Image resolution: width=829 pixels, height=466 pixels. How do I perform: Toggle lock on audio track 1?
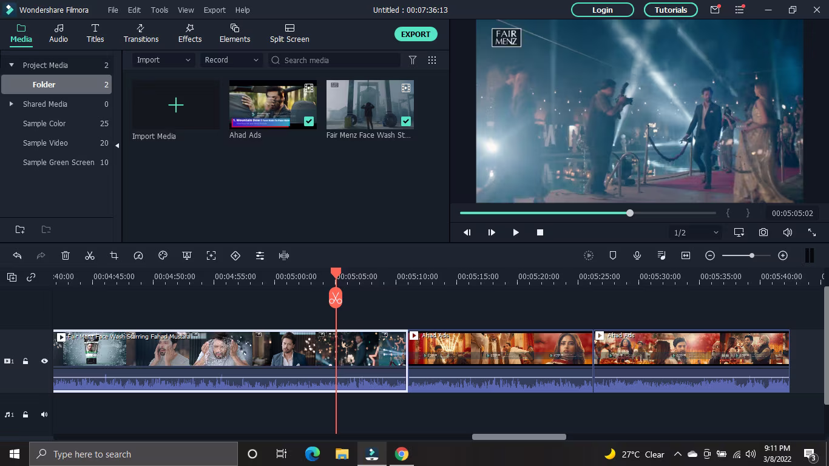pyautogui.click(x=25, y=414)
